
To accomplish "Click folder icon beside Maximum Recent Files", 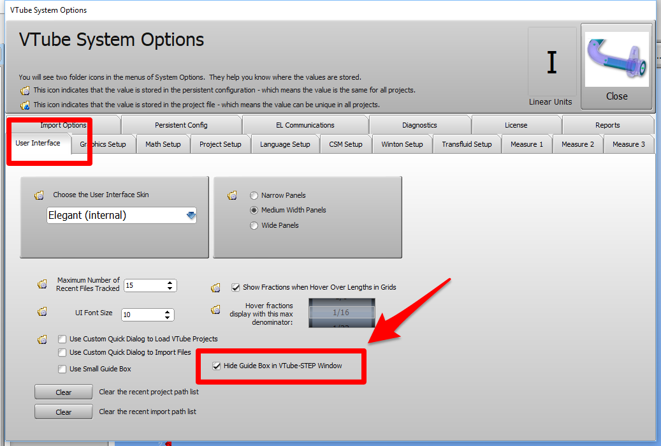I will [x=42, y=285].
